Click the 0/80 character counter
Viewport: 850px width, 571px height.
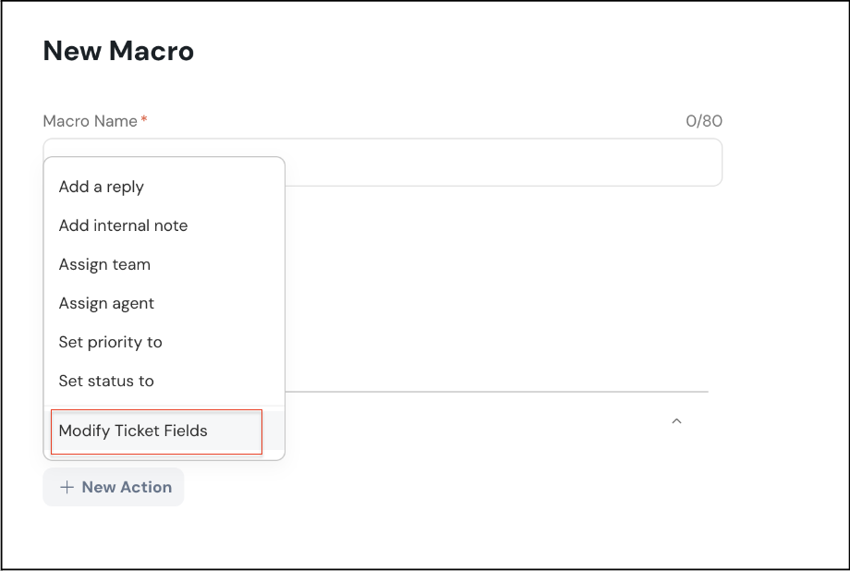click(704, 121)
